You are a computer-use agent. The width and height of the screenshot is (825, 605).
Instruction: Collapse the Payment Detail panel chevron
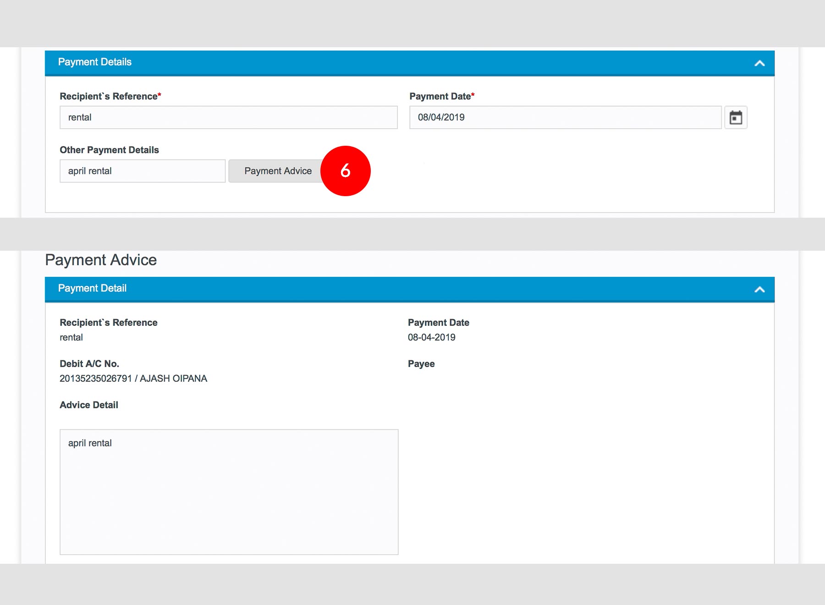point(759,289)
